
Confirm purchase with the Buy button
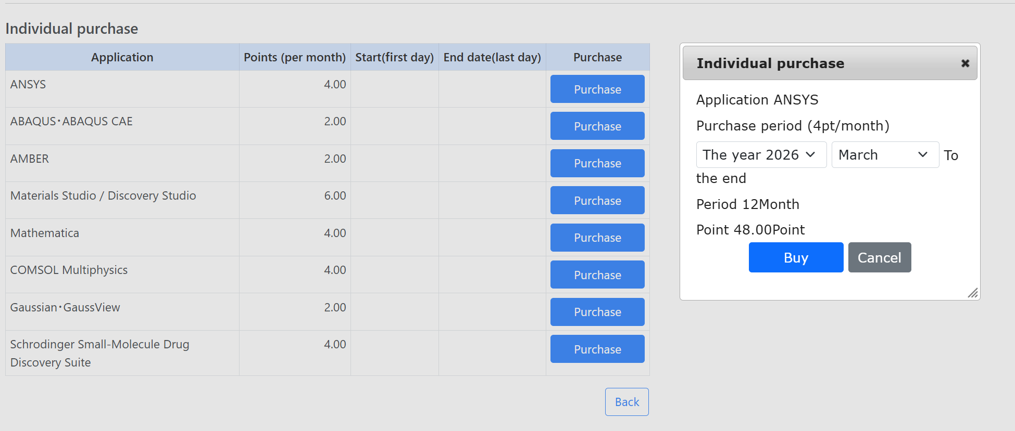coord(796,257)
